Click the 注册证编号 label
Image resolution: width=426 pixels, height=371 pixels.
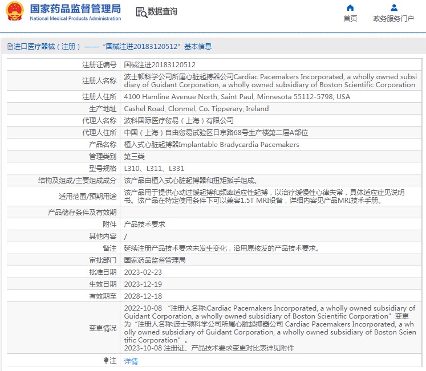point(99,64)
